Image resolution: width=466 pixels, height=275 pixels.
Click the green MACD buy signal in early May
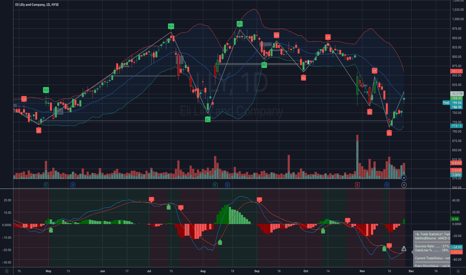51,230
